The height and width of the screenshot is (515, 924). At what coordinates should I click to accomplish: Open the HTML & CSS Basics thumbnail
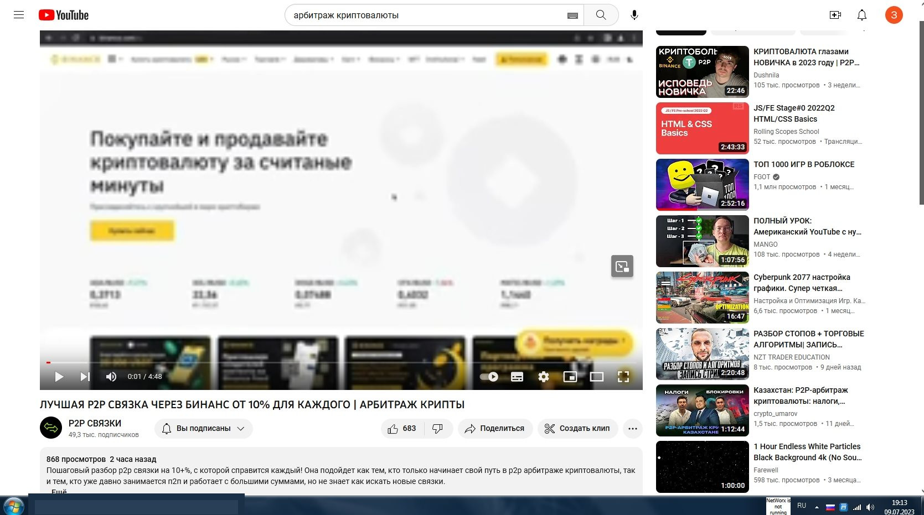click(702, 128)
